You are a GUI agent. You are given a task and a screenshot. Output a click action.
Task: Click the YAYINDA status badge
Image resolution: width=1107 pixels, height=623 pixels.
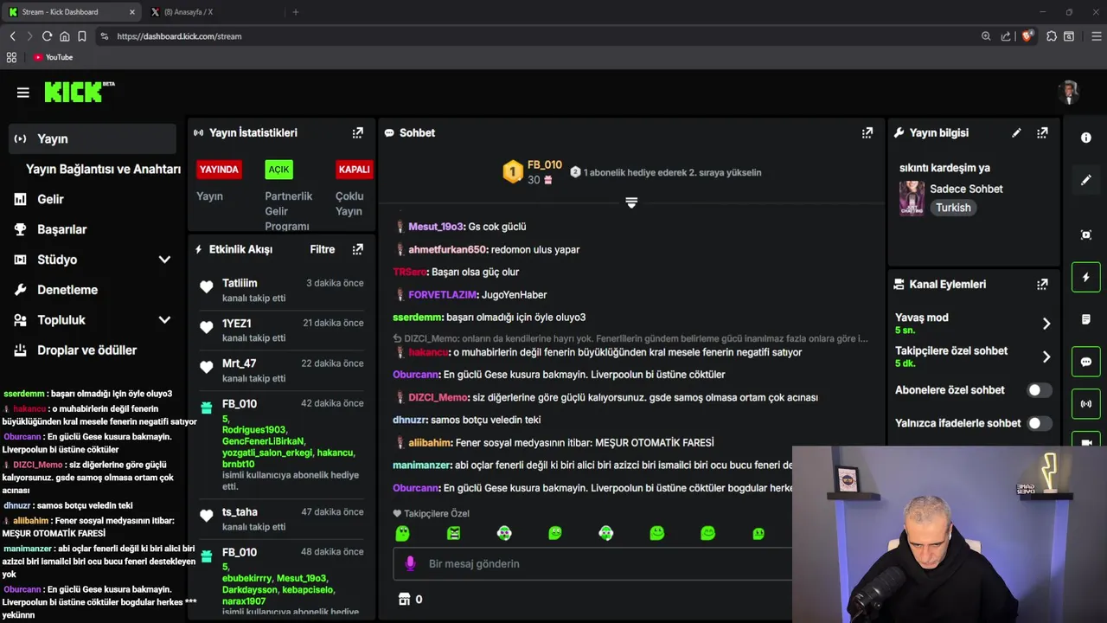click(219, 170)
